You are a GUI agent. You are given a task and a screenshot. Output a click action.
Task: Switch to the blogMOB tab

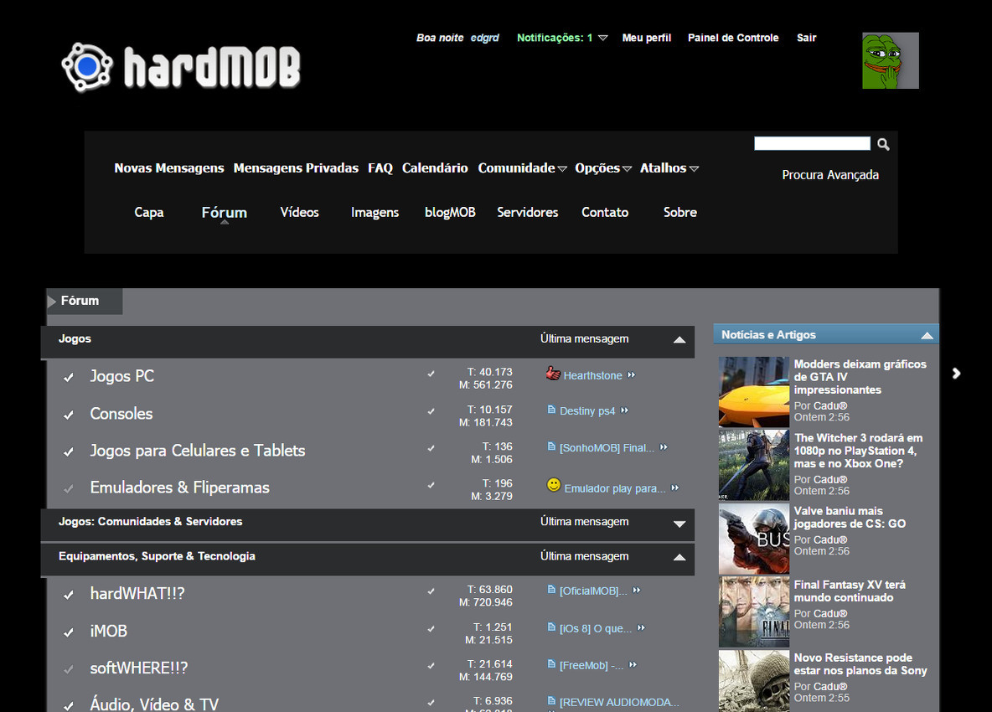point(450,213)
